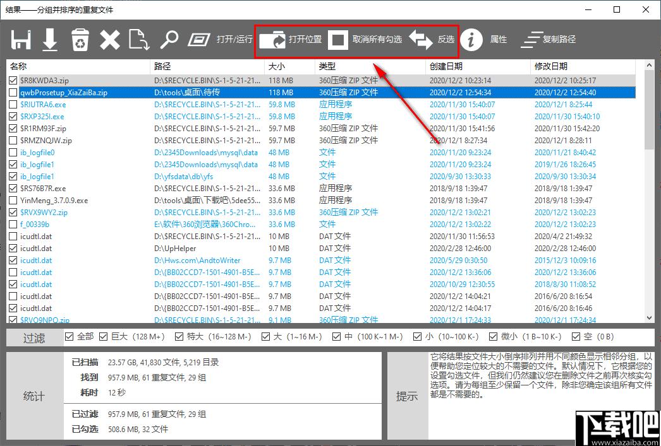Click the file list vertical scrollbar thumb
Screen dimensions: 661x446
tap(650, 110)
